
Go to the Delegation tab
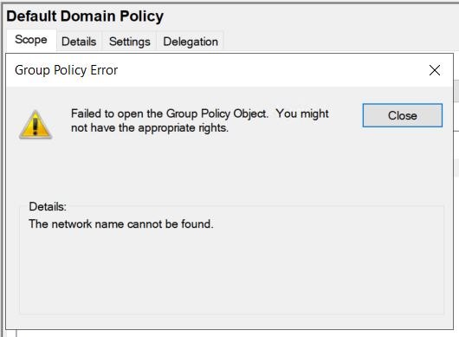tap(191, 42)
